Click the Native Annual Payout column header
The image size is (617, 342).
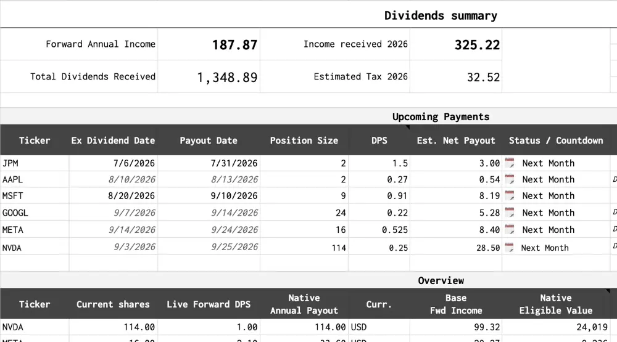pyautogui.click(x=304, y=304)
